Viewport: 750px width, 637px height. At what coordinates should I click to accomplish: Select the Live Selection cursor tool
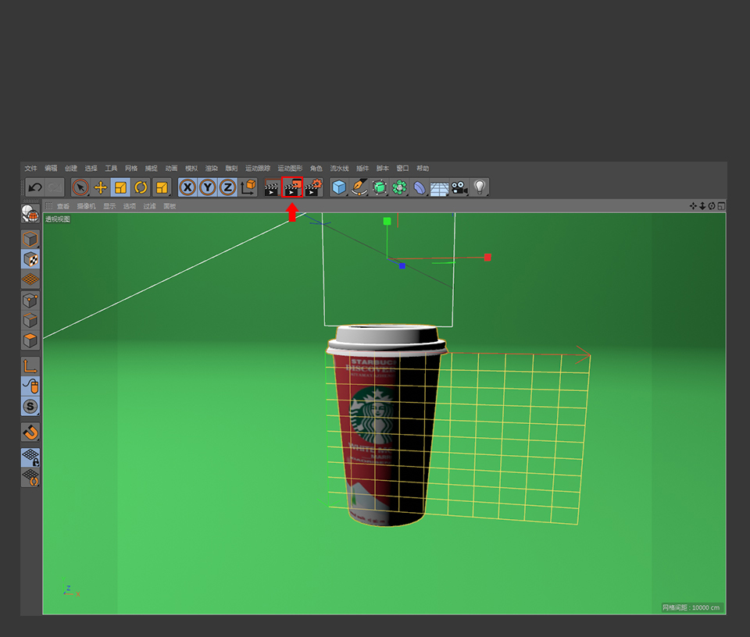point(80,187)
